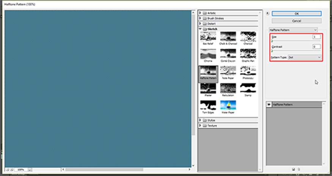This screenshot has width=332, height=176.
Task: Click the Stylize folder icon
Action: pos(205,120)
